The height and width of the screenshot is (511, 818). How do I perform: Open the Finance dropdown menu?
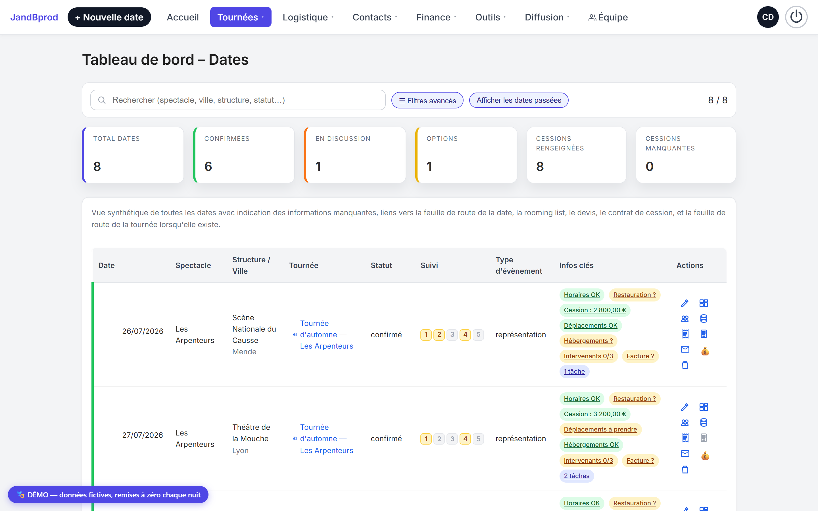pos(436,17)
